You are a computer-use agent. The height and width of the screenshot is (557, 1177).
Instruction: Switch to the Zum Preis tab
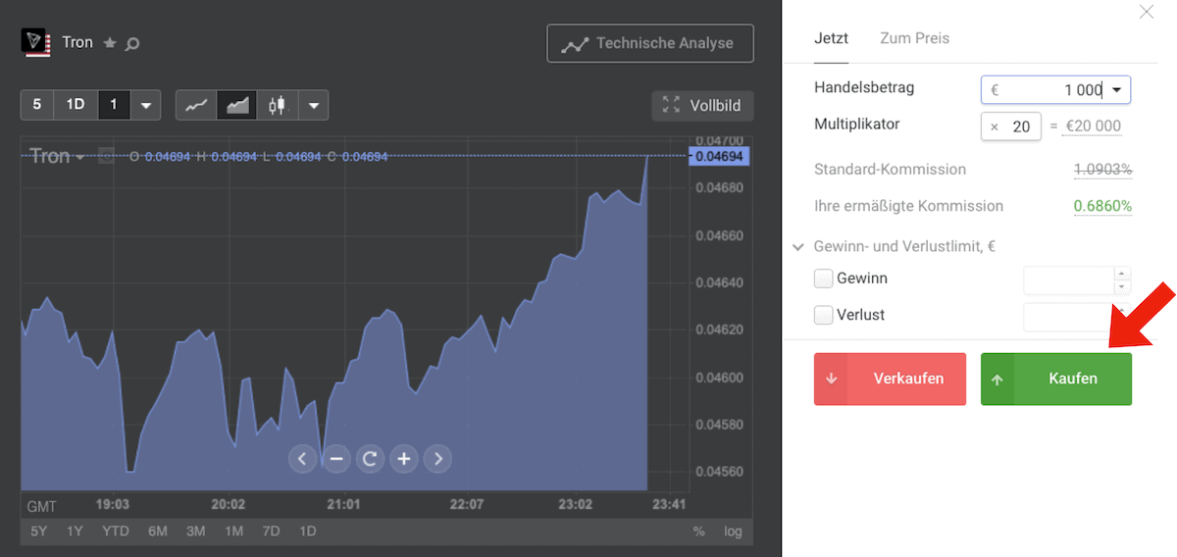point(914,38)
